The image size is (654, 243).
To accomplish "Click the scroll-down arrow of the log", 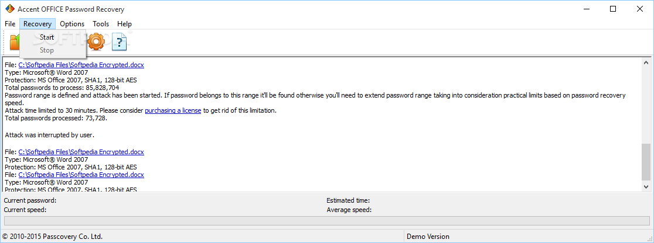I will tap(646, 186).
